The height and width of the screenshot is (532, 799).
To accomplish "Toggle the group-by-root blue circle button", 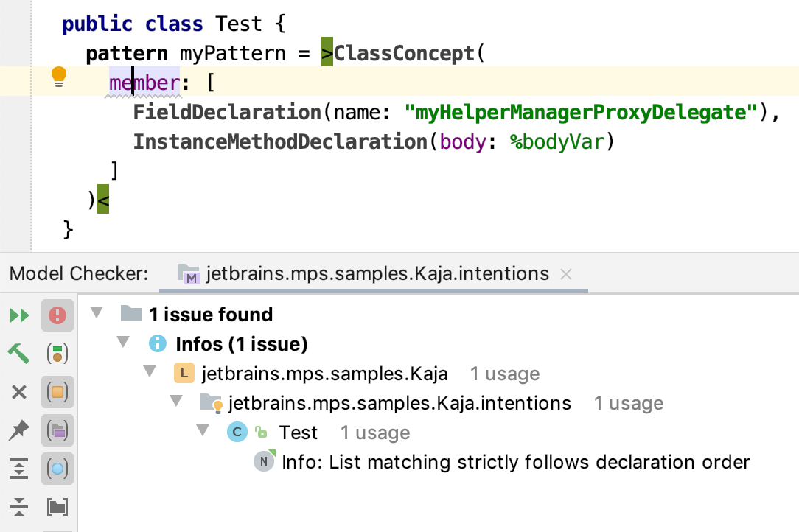I will pos(57,469).
